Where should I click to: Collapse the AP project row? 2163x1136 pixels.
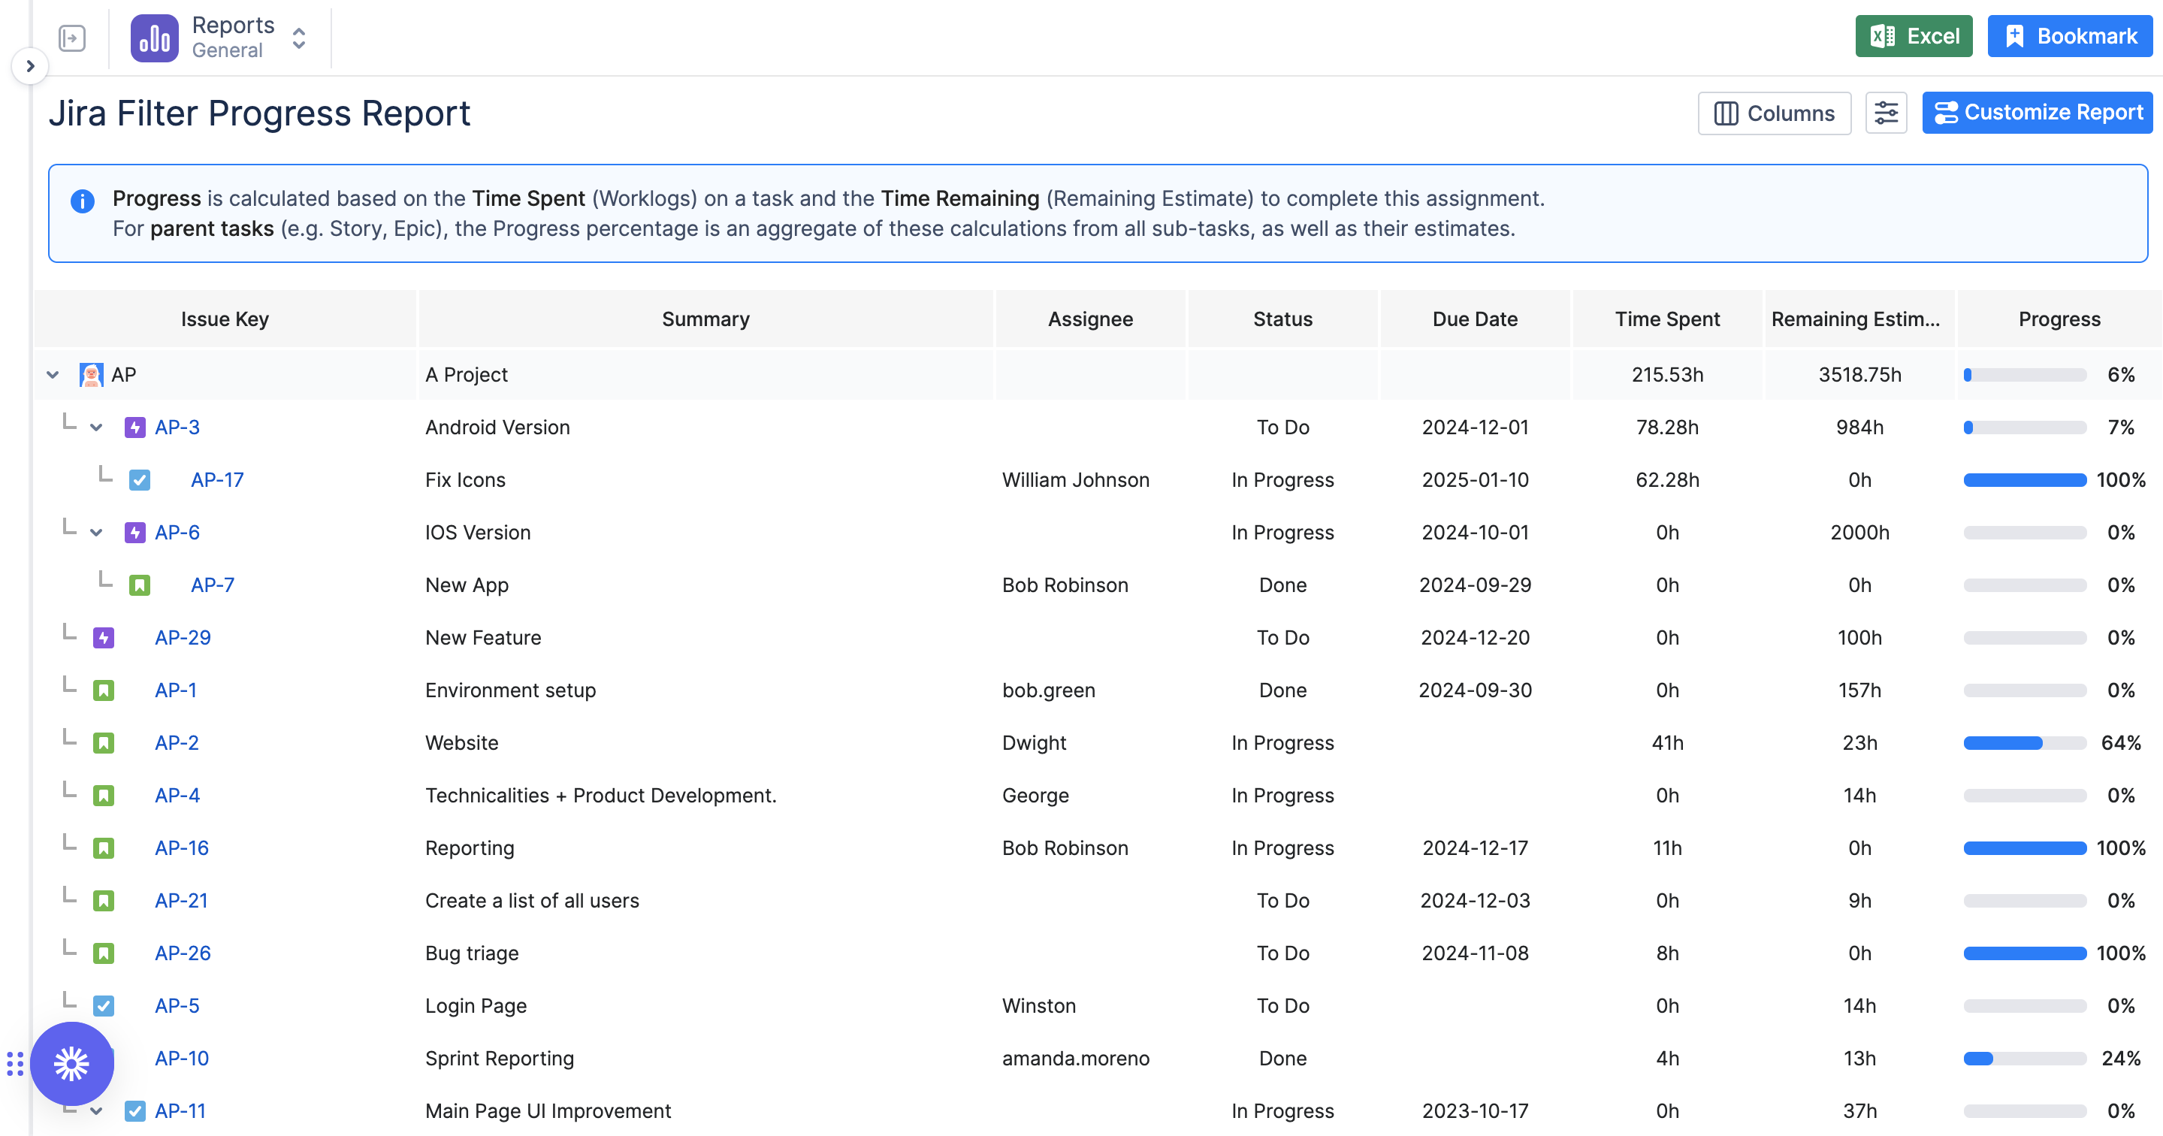(x=53, y=374)
